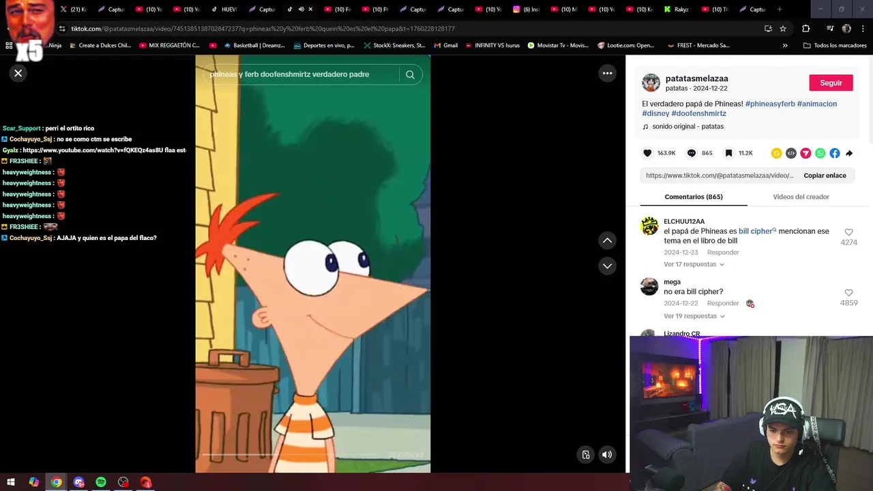Open the #phineasyferb hashtag
Viewport: 873px width, 491px height.
pos(770,104)
